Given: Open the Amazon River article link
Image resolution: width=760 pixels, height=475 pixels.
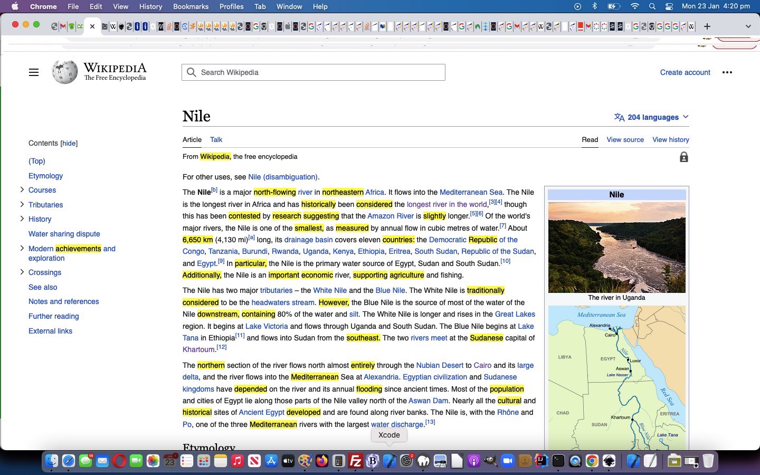Looking at the screenshot, I should pos(391,216).
